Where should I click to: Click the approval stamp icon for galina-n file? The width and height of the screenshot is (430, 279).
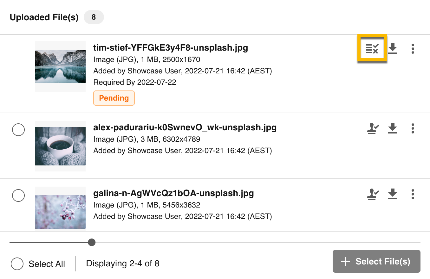(x=373, y=194)
